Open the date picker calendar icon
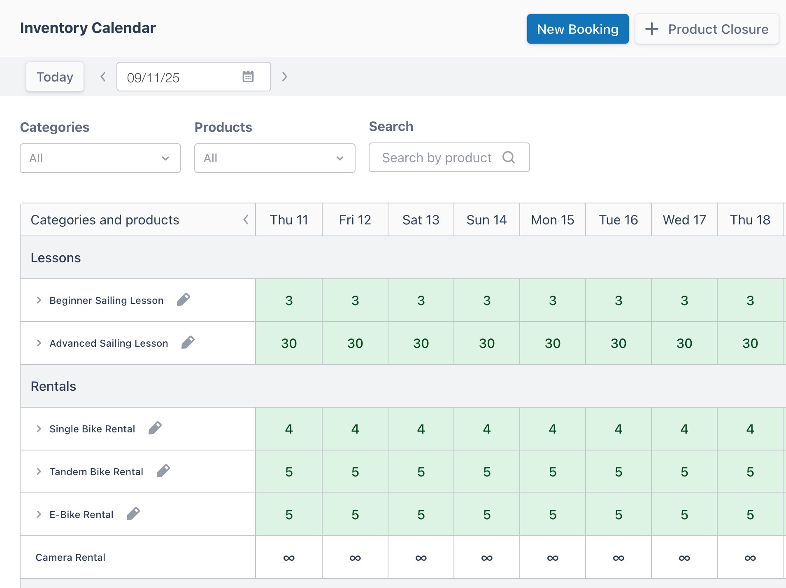Screen dimensions: 786x588 point(248,77)
